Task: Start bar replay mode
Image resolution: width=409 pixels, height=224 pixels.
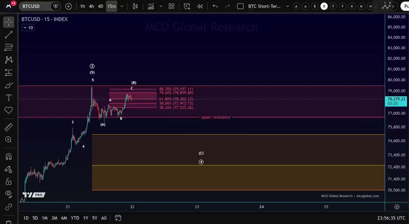Action: pos(200,6)
